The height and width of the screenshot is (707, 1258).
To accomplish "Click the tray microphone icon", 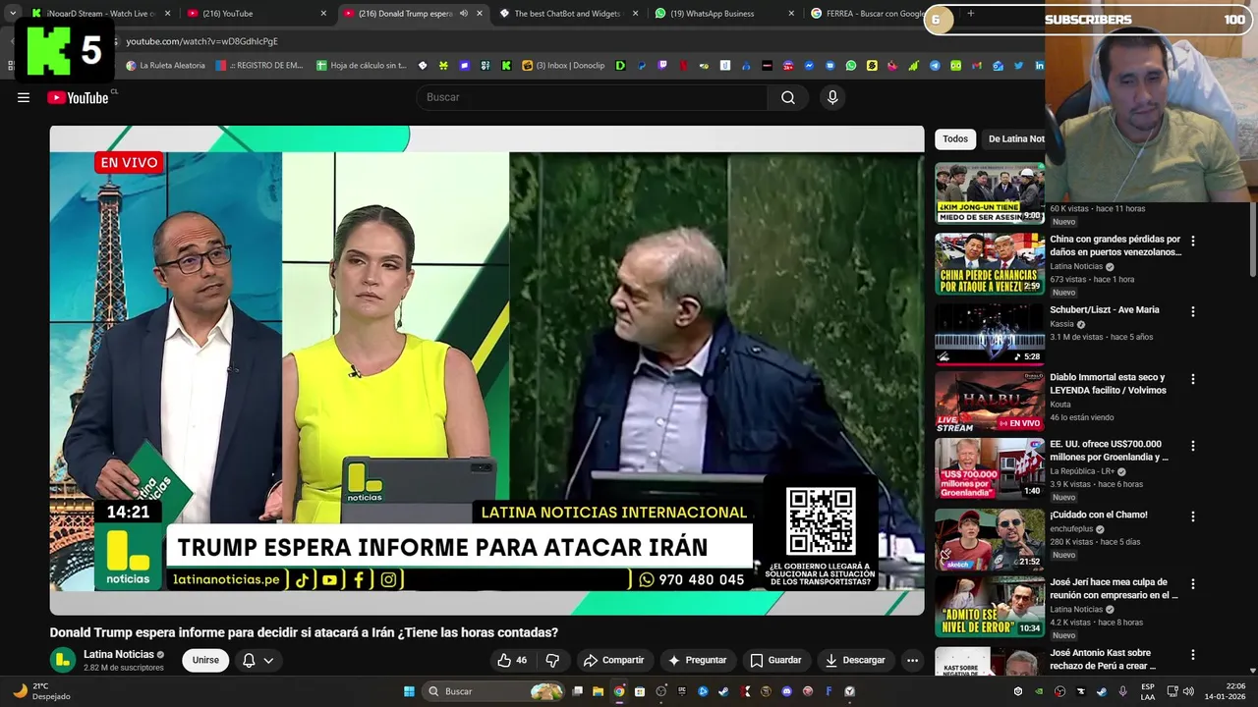I will point(1122,691).
